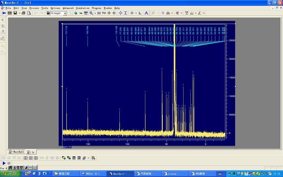
Task: Open the Fit Height dropdown
Action: [65, 13]
